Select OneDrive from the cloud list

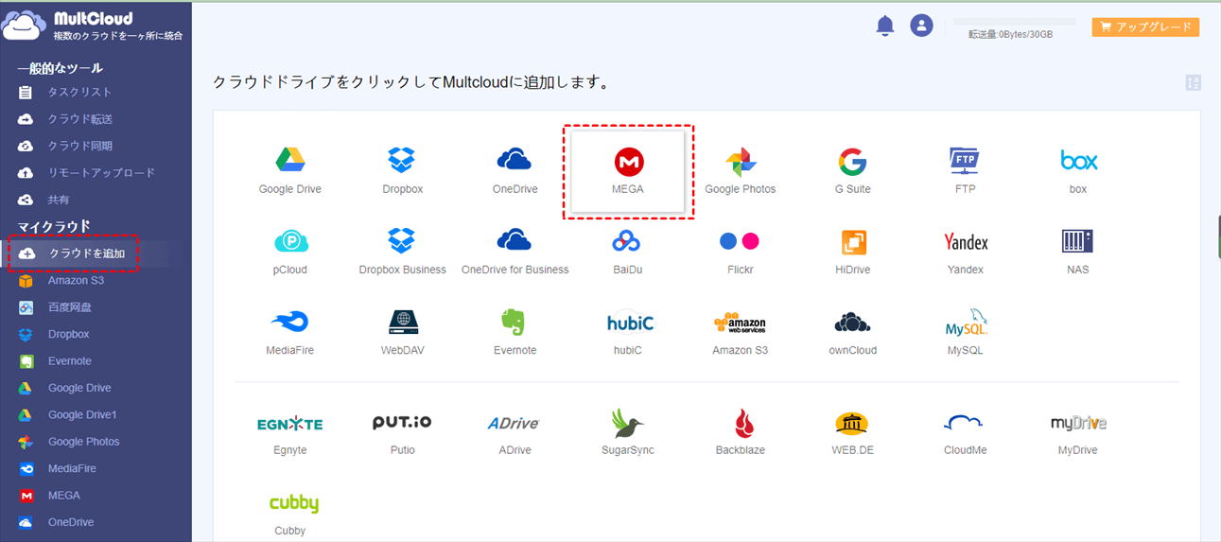pos(515,171)
